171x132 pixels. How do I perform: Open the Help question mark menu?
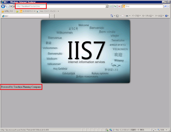[167, 16]
